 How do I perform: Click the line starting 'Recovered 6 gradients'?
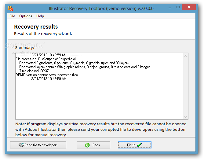[74, 63]
